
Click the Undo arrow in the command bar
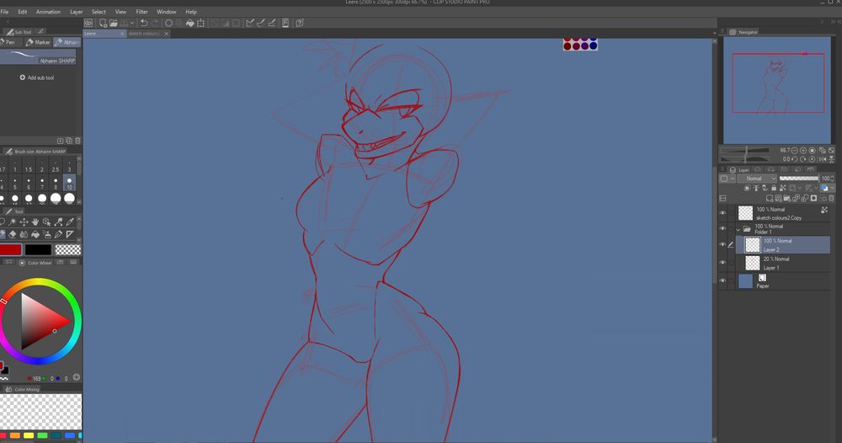coord(144,23)
